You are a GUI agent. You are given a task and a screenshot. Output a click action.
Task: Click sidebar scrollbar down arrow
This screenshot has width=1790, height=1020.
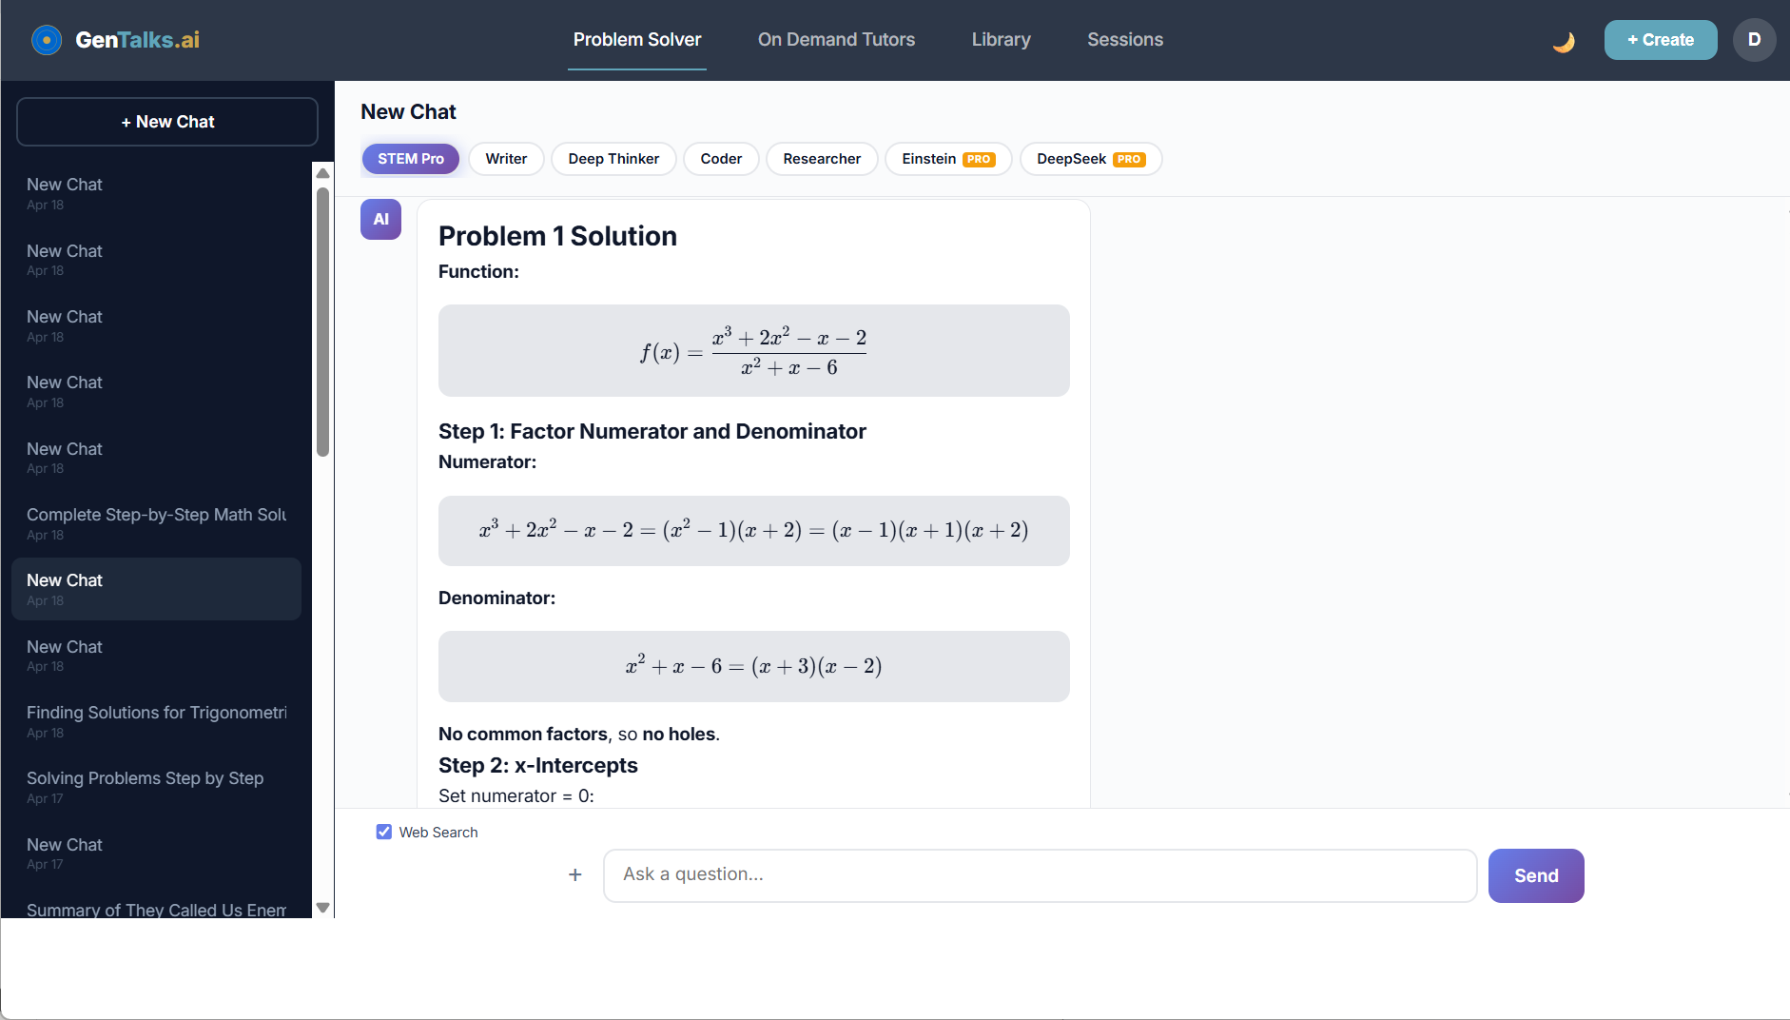pyautogui.click(x=322, y=908)
